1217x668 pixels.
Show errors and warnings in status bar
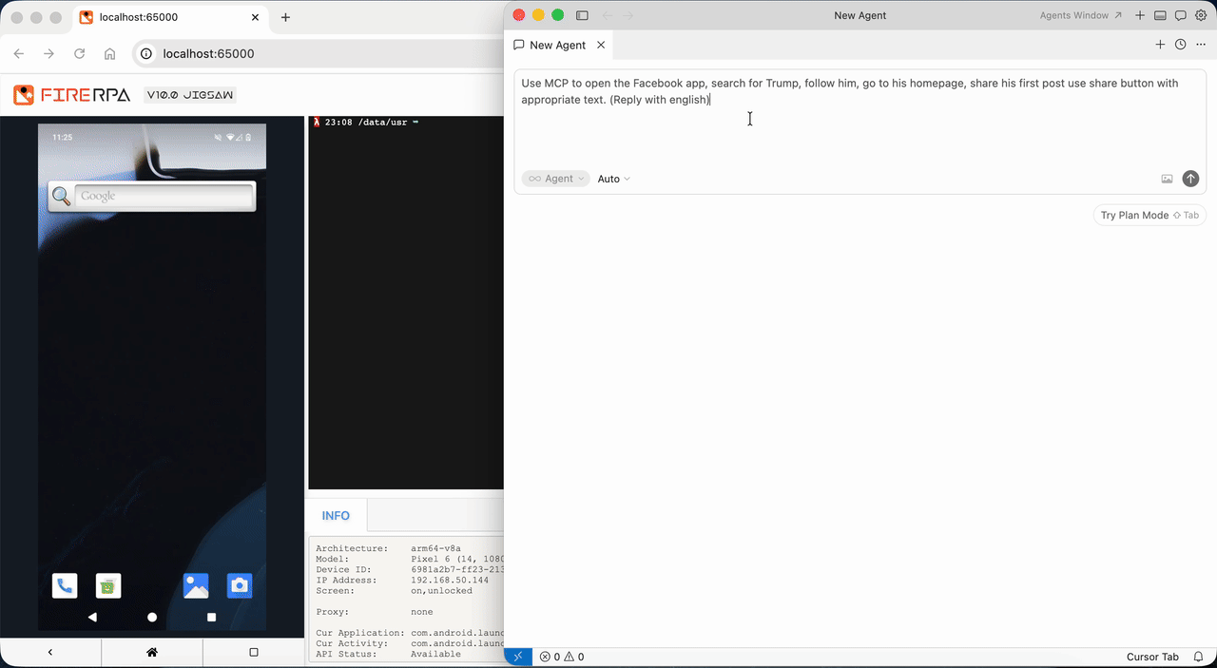pos(562,657)
